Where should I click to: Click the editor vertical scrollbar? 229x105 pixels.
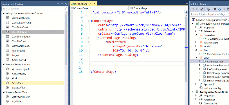pos(186,50)
